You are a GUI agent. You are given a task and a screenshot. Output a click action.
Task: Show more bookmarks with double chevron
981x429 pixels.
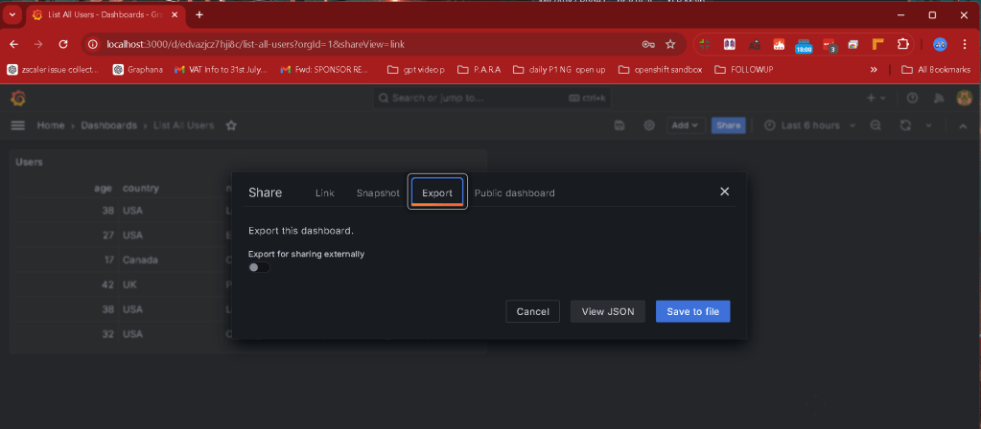(874, 70)
